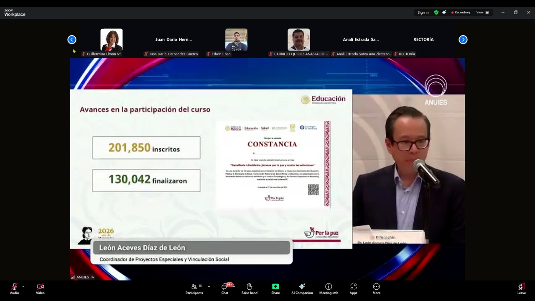The height and width of the screenshot is (301, 535).
Task: Unmute the microphone with the Audio button
Action: [x=14, y=288]
